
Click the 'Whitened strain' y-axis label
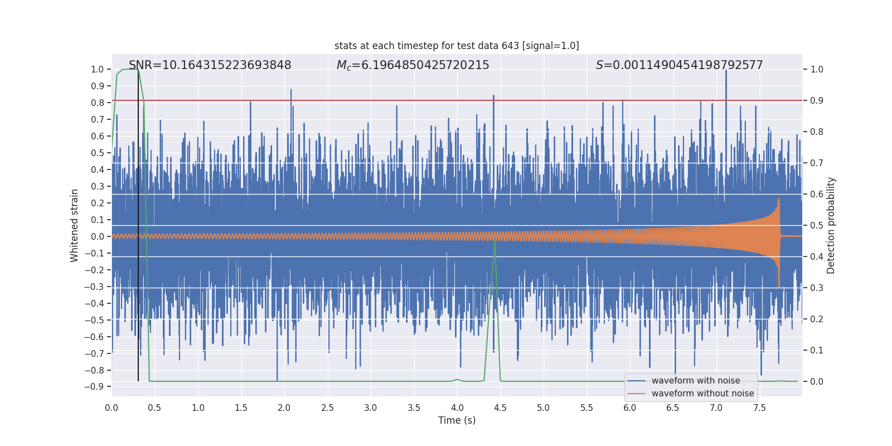[x=74, y=225]
